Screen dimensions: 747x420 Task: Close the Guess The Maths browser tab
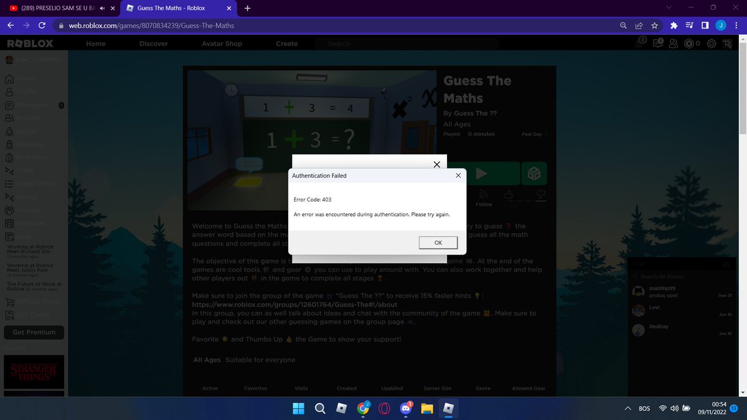click(x=228, y=9)
